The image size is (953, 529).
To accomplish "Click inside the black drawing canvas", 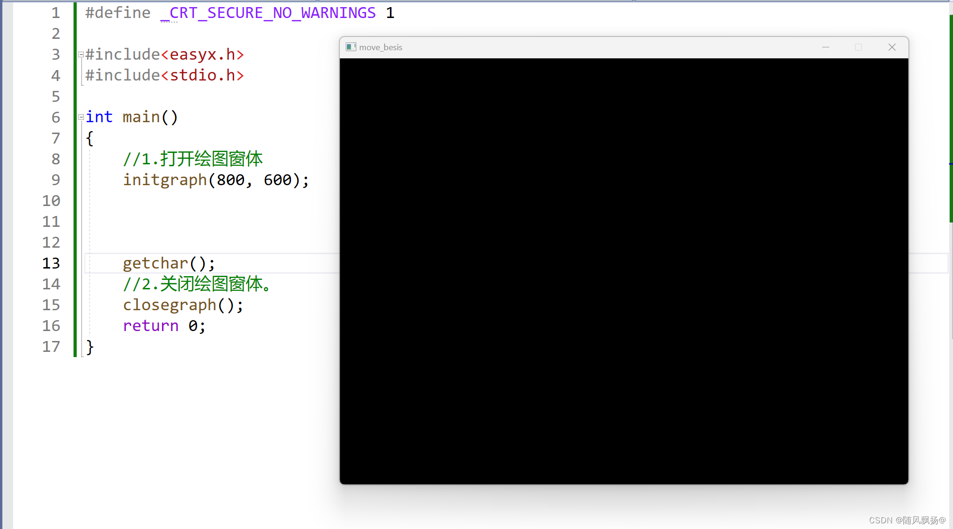I will (x=624, y=271).
